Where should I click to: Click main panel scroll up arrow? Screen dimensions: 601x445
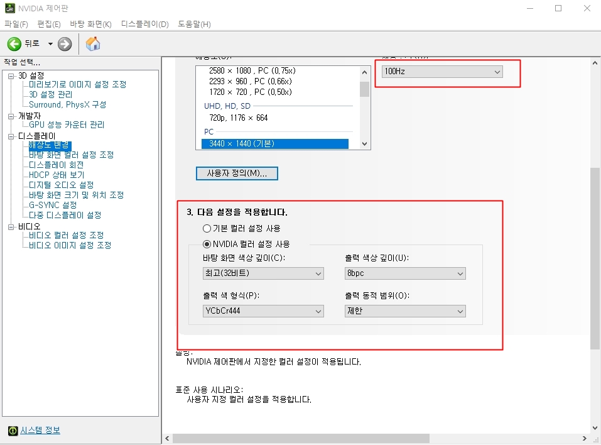tap(595, 63)
